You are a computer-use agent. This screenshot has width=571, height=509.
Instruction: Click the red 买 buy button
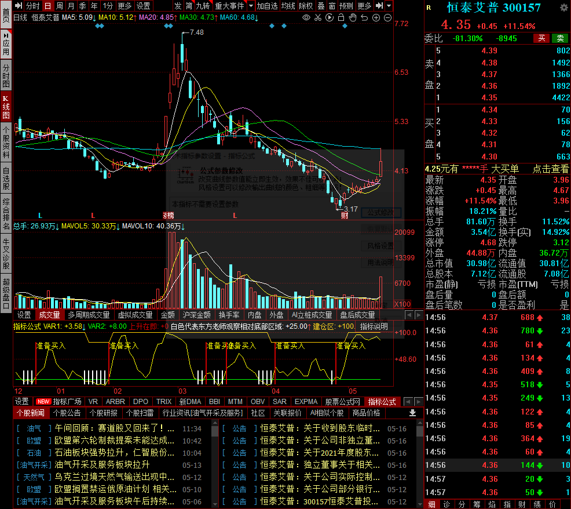[x=542, y=38]
